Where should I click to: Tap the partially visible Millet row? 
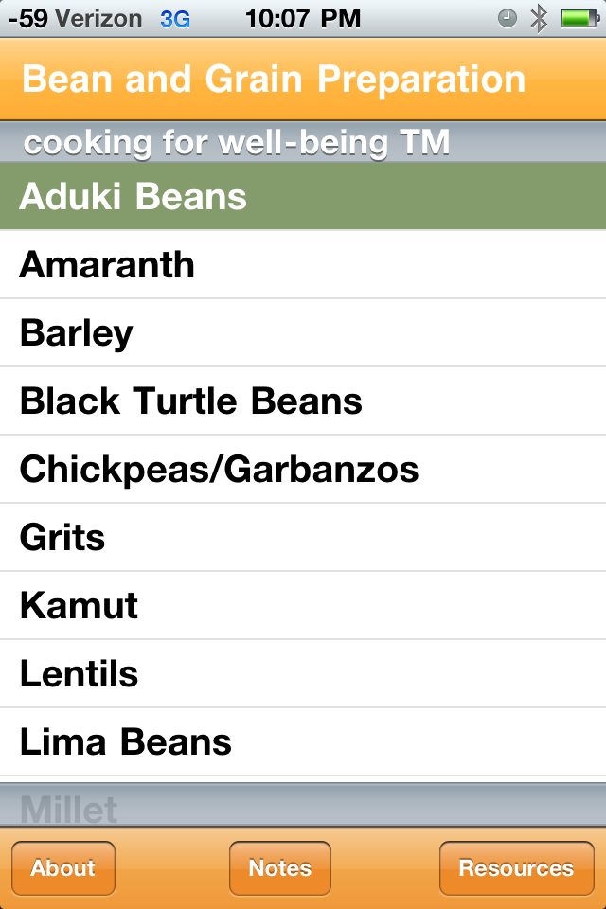click(x=303, y=807)
